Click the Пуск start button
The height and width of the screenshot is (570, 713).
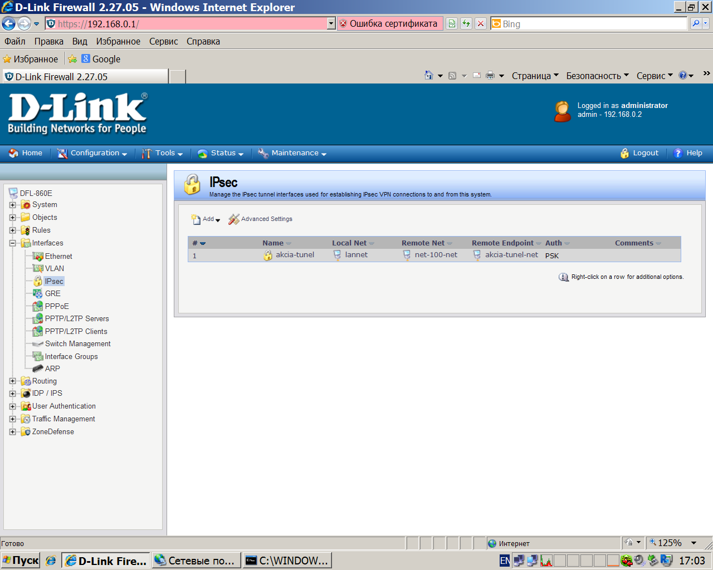pos(21,561)
